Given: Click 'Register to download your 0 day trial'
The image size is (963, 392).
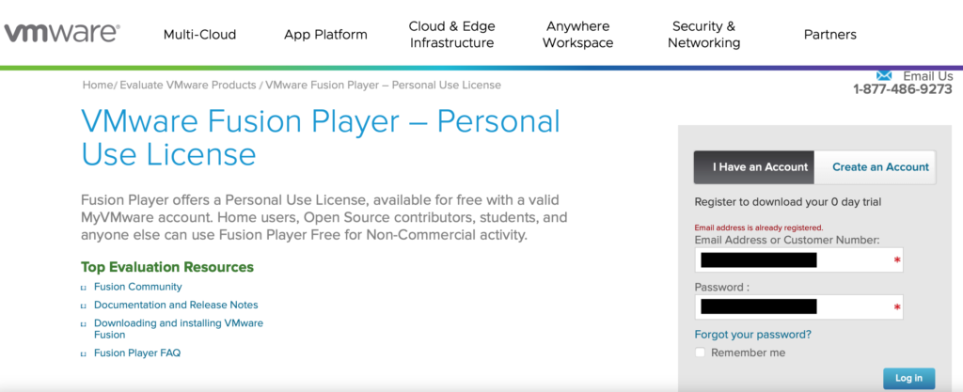Looking at the screenshot, I should pos(788,202).
